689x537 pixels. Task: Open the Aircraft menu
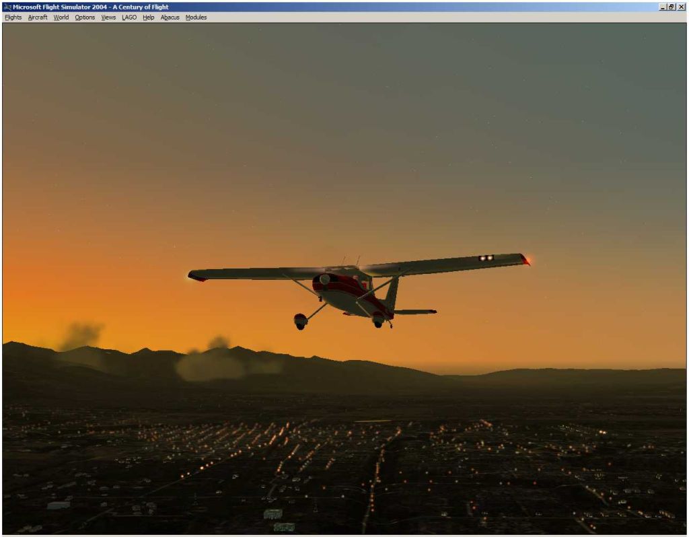pos(38,17)
